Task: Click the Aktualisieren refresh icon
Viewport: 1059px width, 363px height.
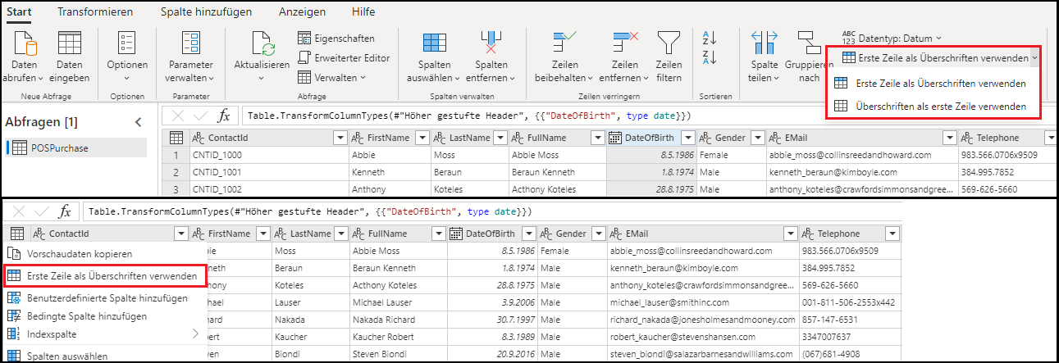Action: 261,43
